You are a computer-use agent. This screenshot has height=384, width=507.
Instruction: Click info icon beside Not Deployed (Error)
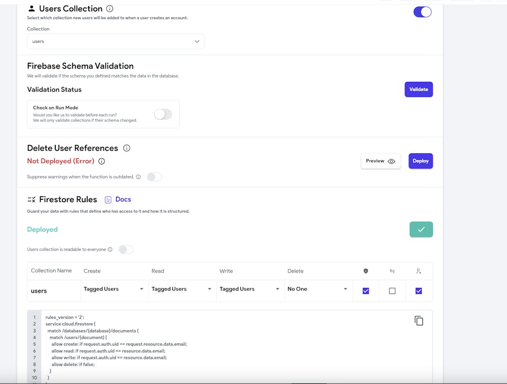click(x=101, y=161)
